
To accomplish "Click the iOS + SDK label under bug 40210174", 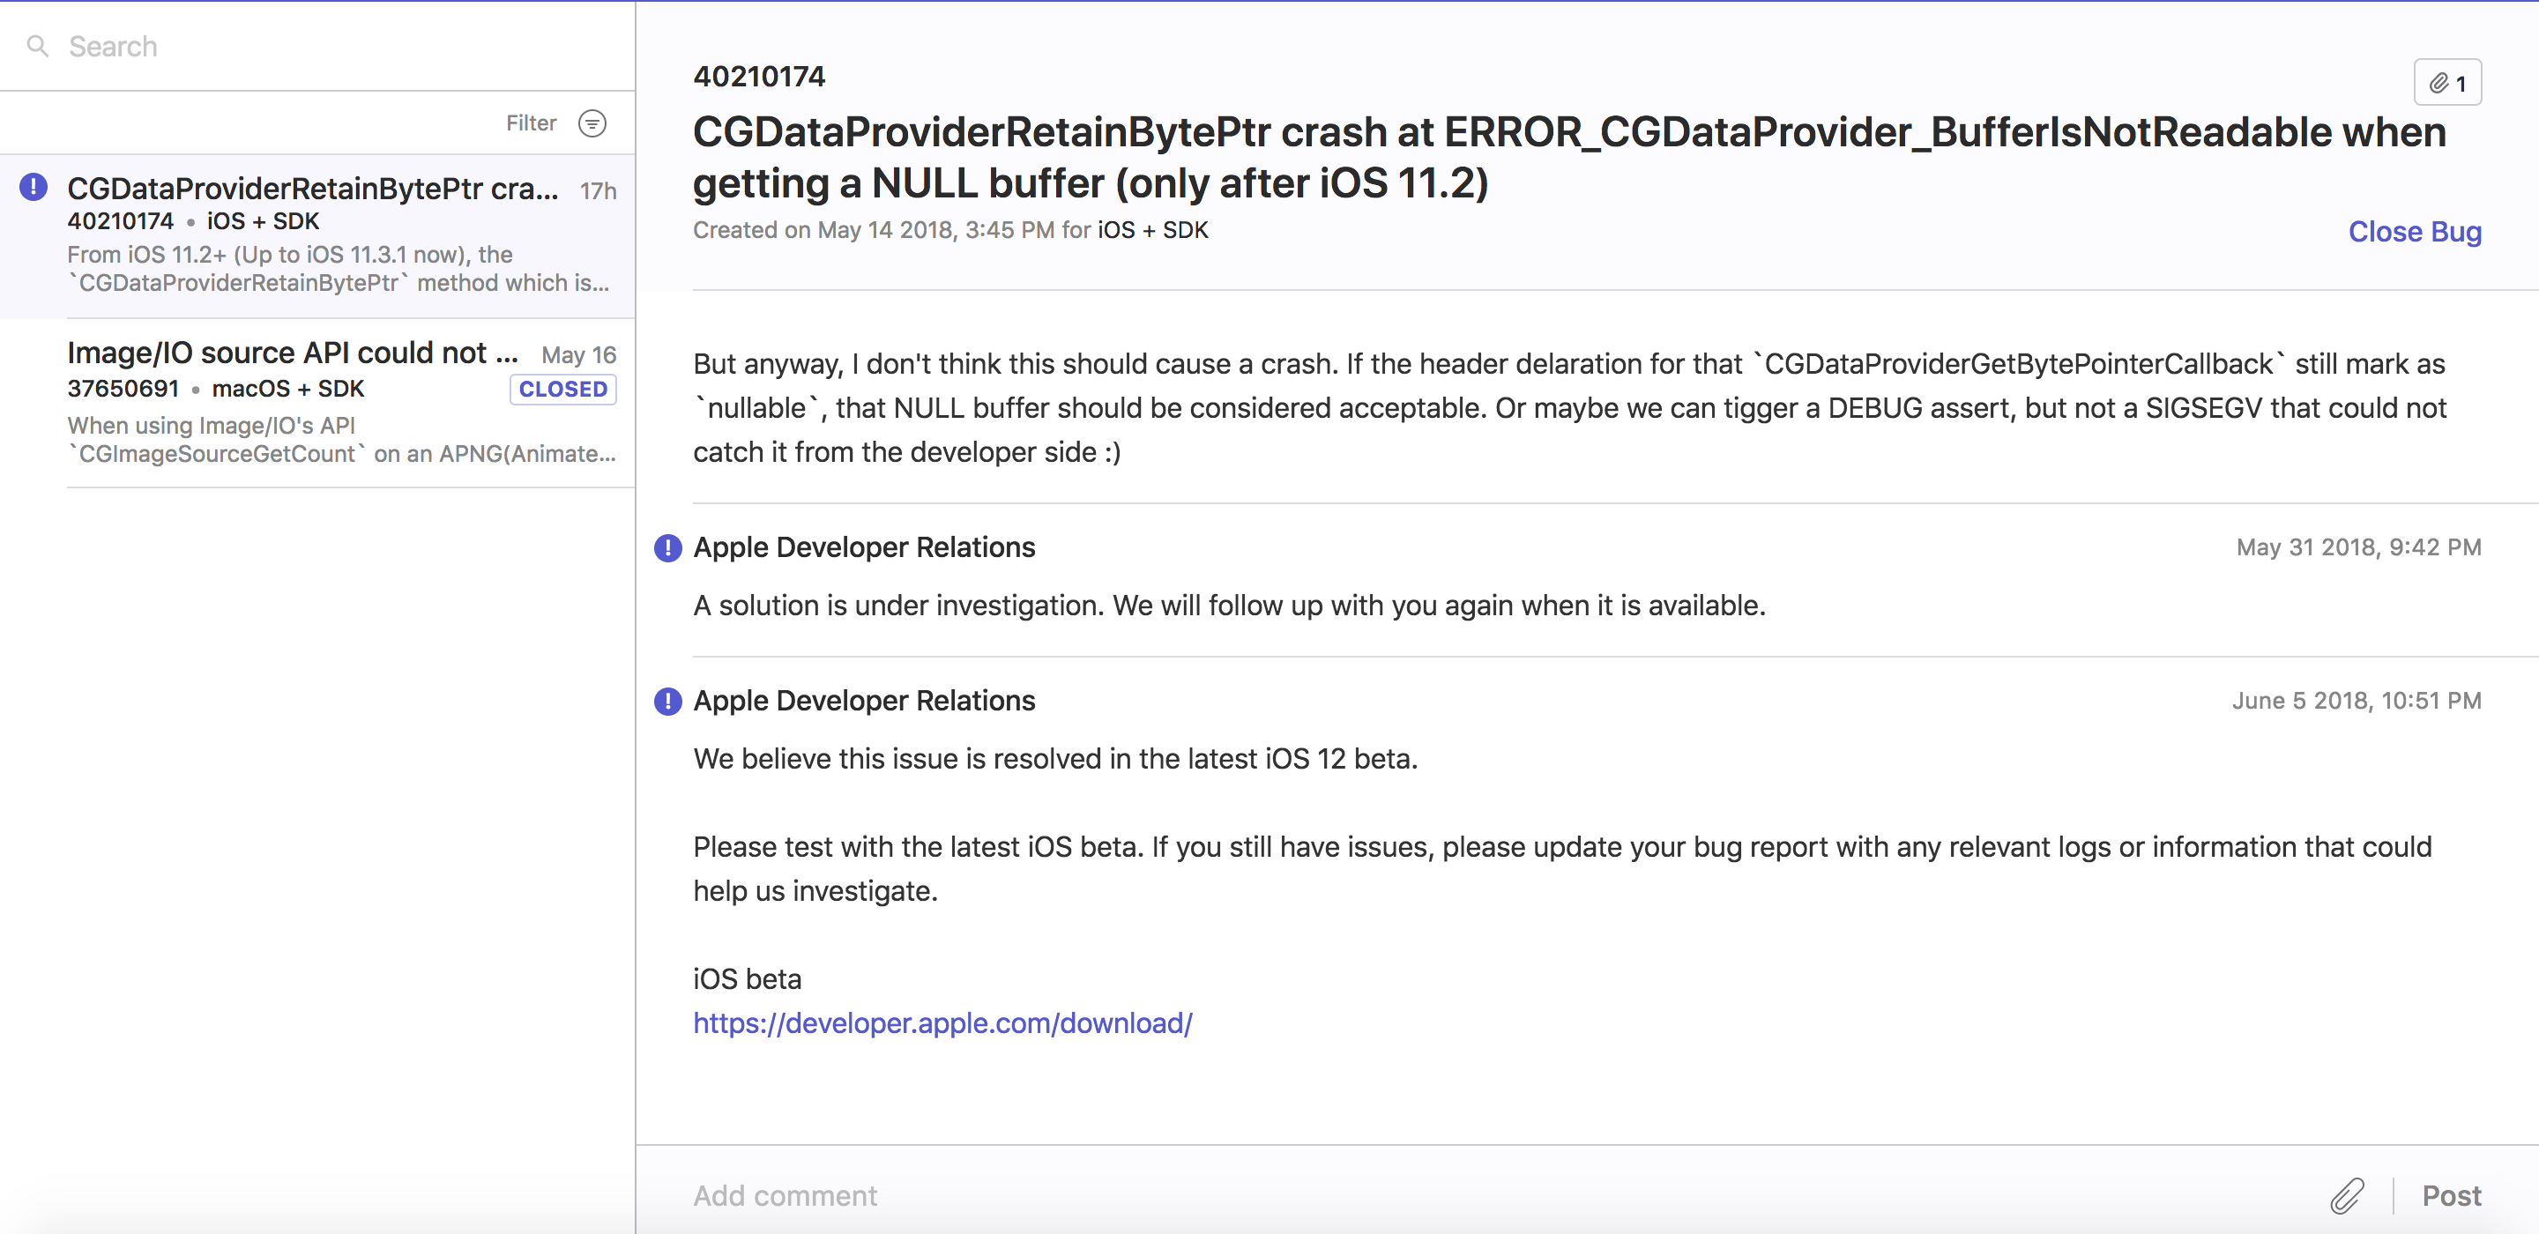I will pos(262,220).
